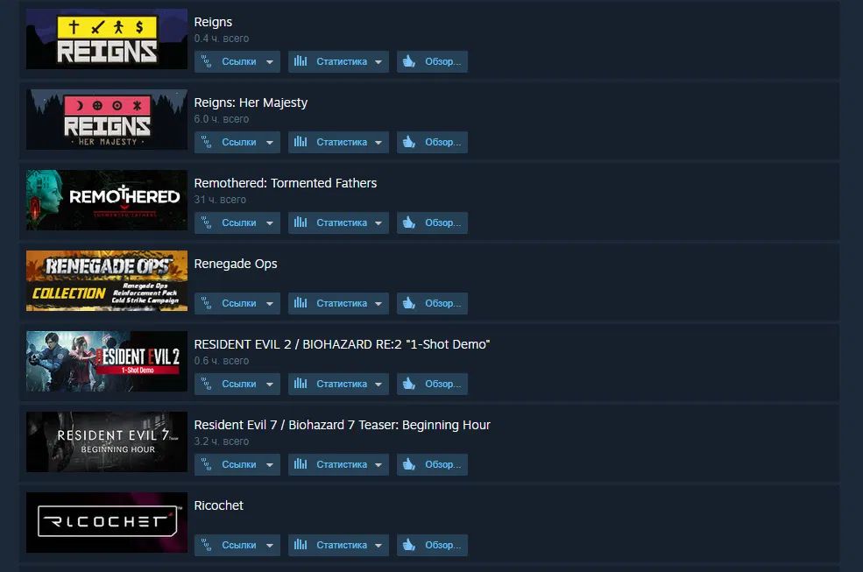Open the Resident Evil 7 Beginning Hour thumbnail
This screenshot has height=572, width=863.
107,441
